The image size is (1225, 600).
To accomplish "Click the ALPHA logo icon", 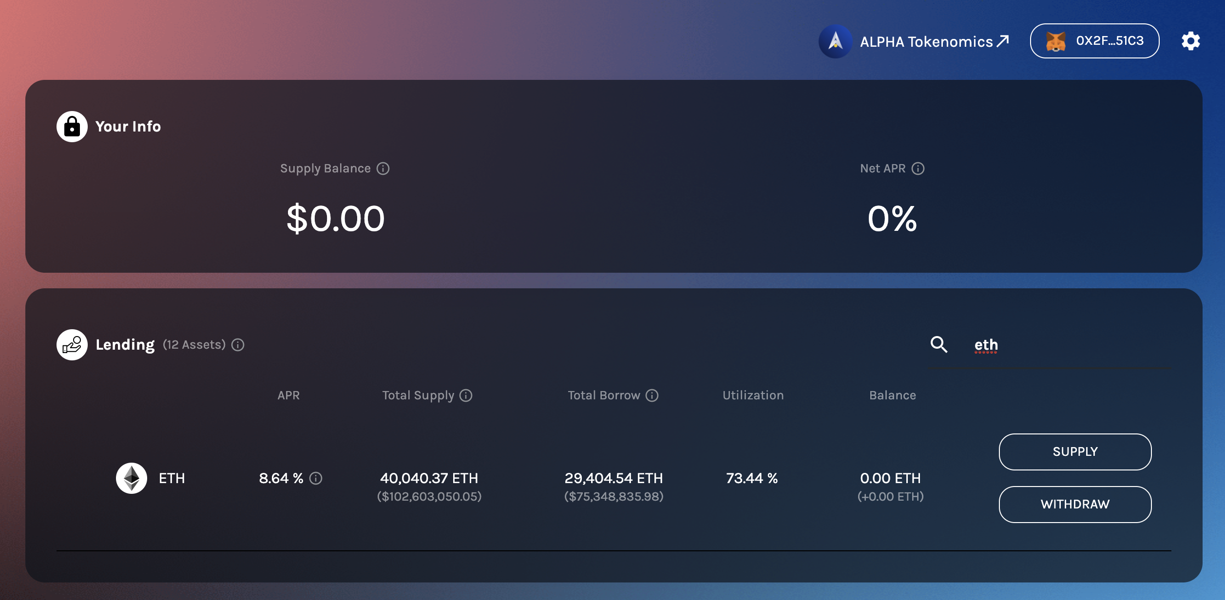I will [x=835, y=41].
